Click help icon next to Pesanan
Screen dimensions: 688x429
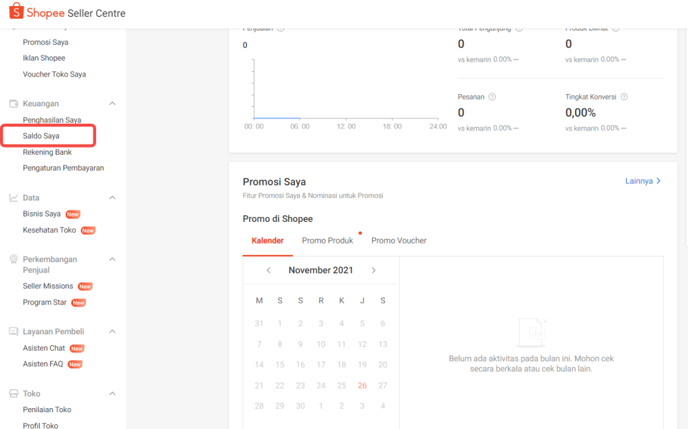[492, 97]
